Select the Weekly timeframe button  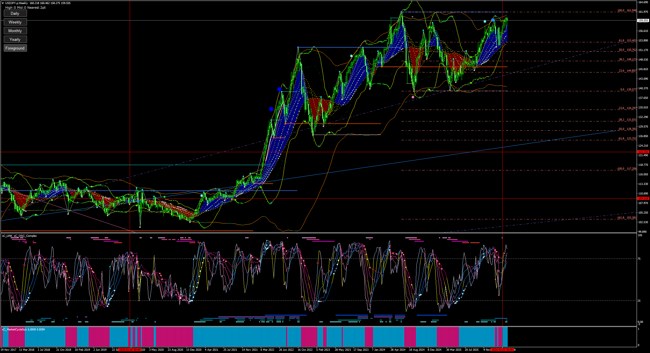(15, 22)
